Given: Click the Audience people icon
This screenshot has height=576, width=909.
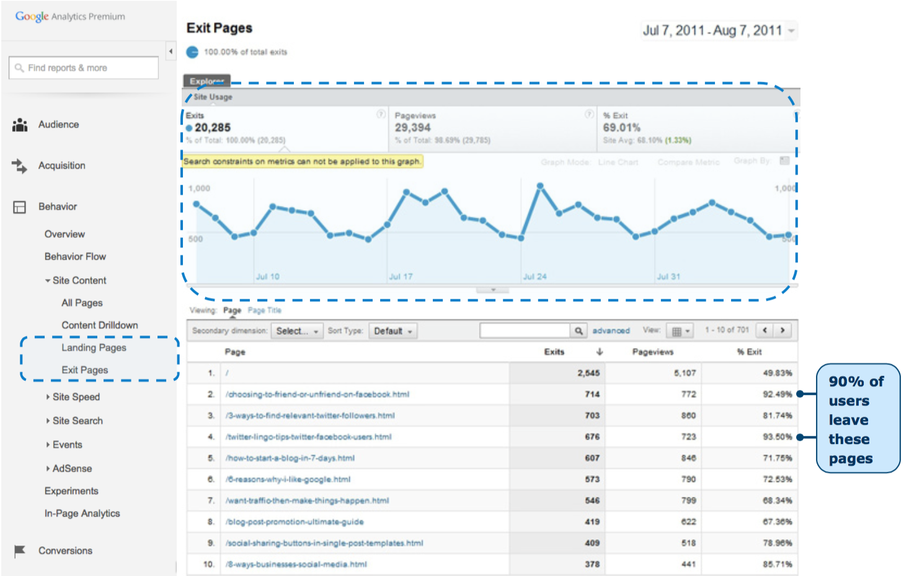Looking at the screenshot, I should tap(20, 125).
